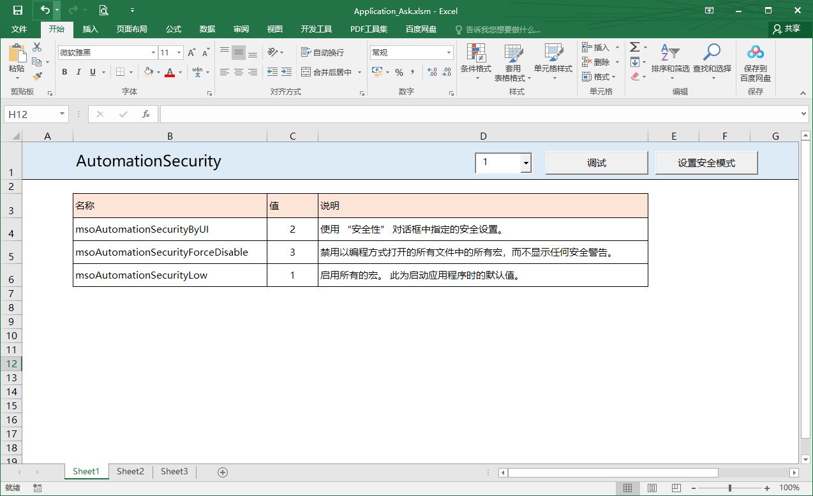
Task: Open the number format dropdown (常规)
Action: (449, 53)
